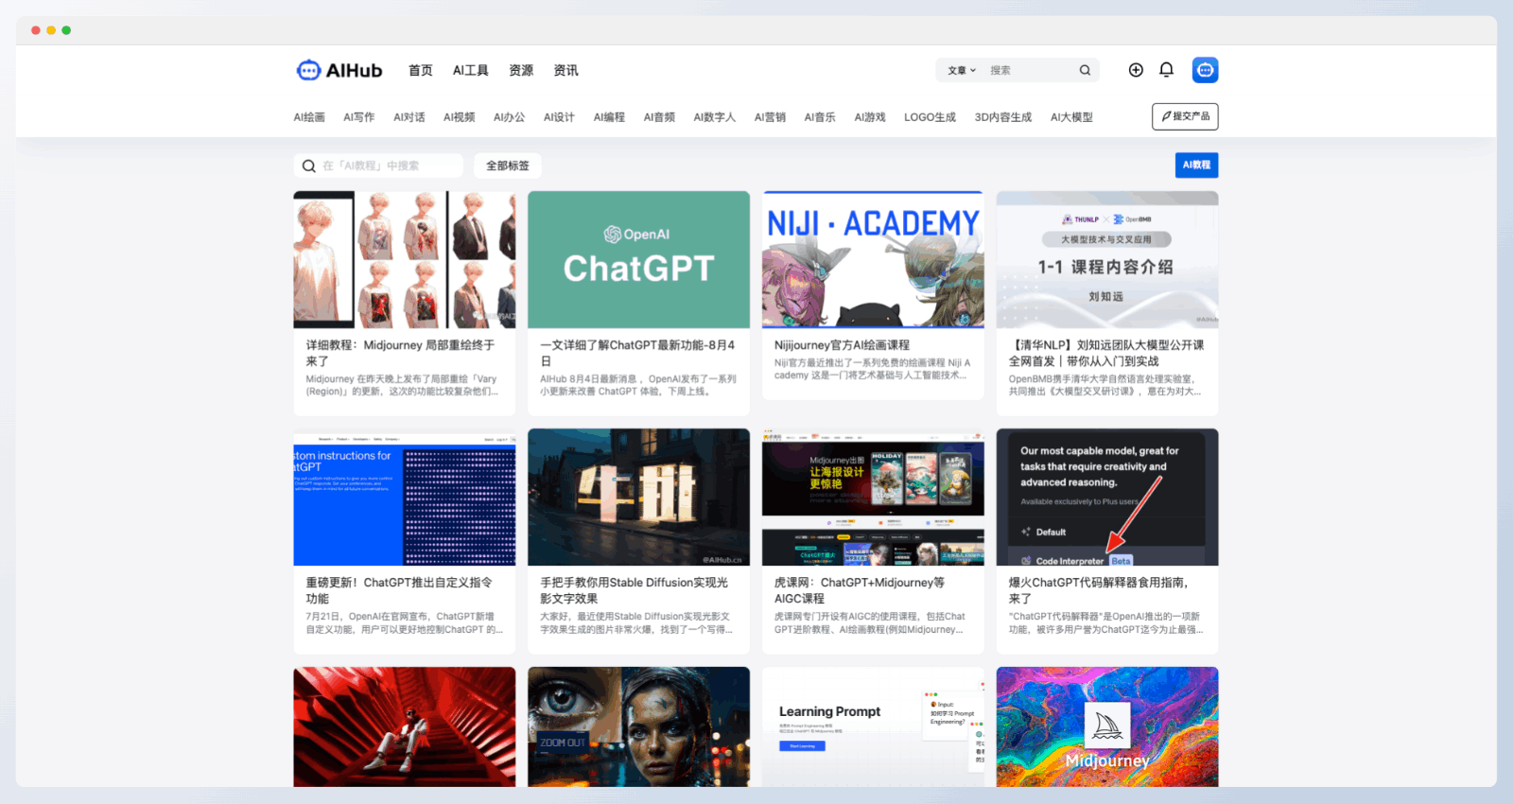Open the 虎课网 course screenshot thumbnail
Image resolution: width=1513 pixels, height=804 pixels.
point(873,498)
